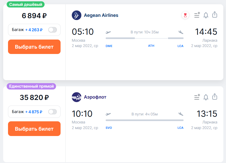Enable bell notification for Аэрофлот ticket
226x163 pixels.
206,97
